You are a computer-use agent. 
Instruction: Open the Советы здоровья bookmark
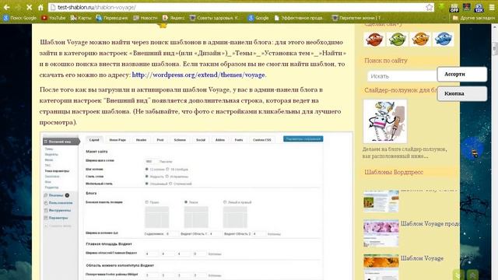pos(215,18)
